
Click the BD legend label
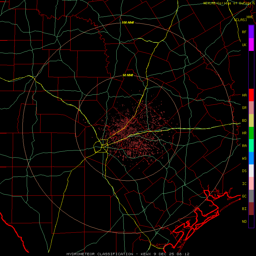pyautogui.click(x=244, y=121)
